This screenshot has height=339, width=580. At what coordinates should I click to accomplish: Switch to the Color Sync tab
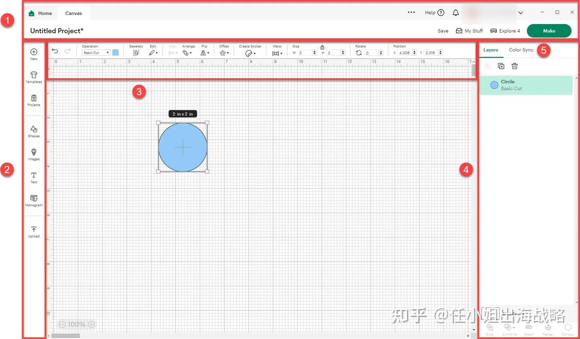(521, 50)
